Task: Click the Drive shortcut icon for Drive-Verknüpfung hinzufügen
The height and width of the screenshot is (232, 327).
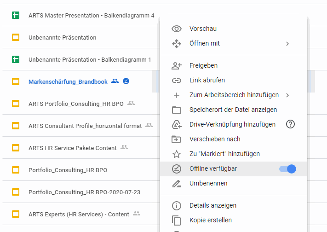Action: click(177, 124)
